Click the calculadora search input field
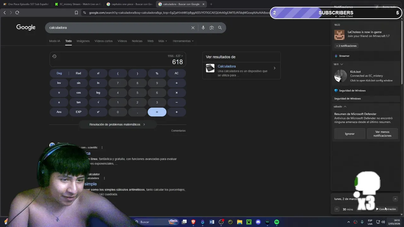Image resolution: width=404 pixels, height=227 pixels. [118, 28]
